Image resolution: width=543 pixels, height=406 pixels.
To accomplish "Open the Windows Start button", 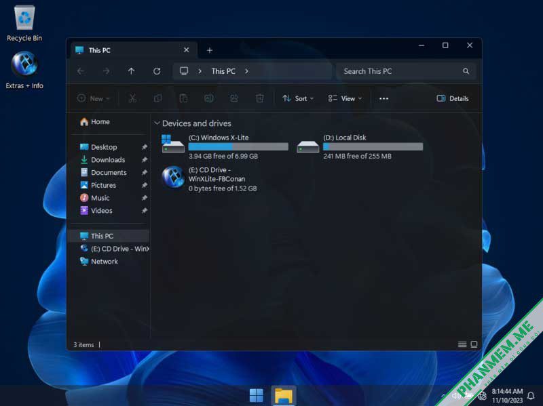I will point(257,395).
